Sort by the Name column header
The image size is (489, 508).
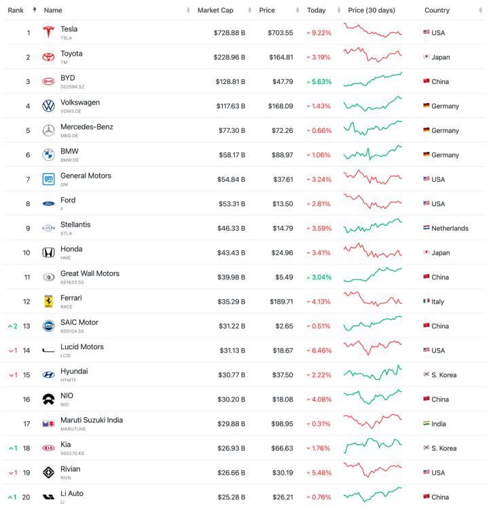point(53,10)
